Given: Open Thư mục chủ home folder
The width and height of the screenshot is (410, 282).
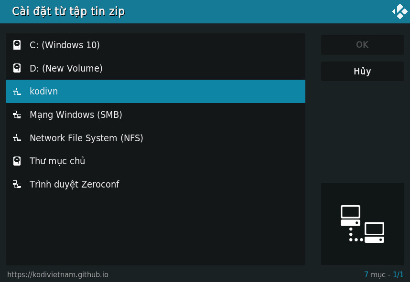Looking at the screenshot, I should (x=57, y=161).
